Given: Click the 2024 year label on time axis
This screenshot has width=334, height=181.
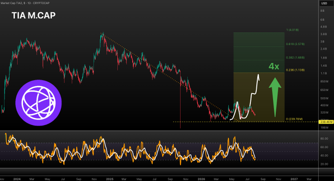Looking at the screenshot, I should pos(17,179).
